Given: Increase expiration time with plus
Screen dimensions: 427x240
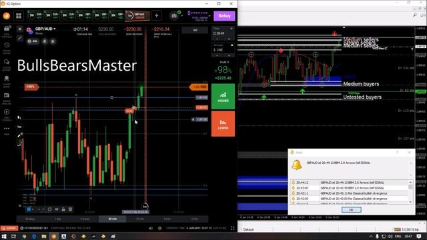Looking at the screenshot, I should click(x=229, y=39).
